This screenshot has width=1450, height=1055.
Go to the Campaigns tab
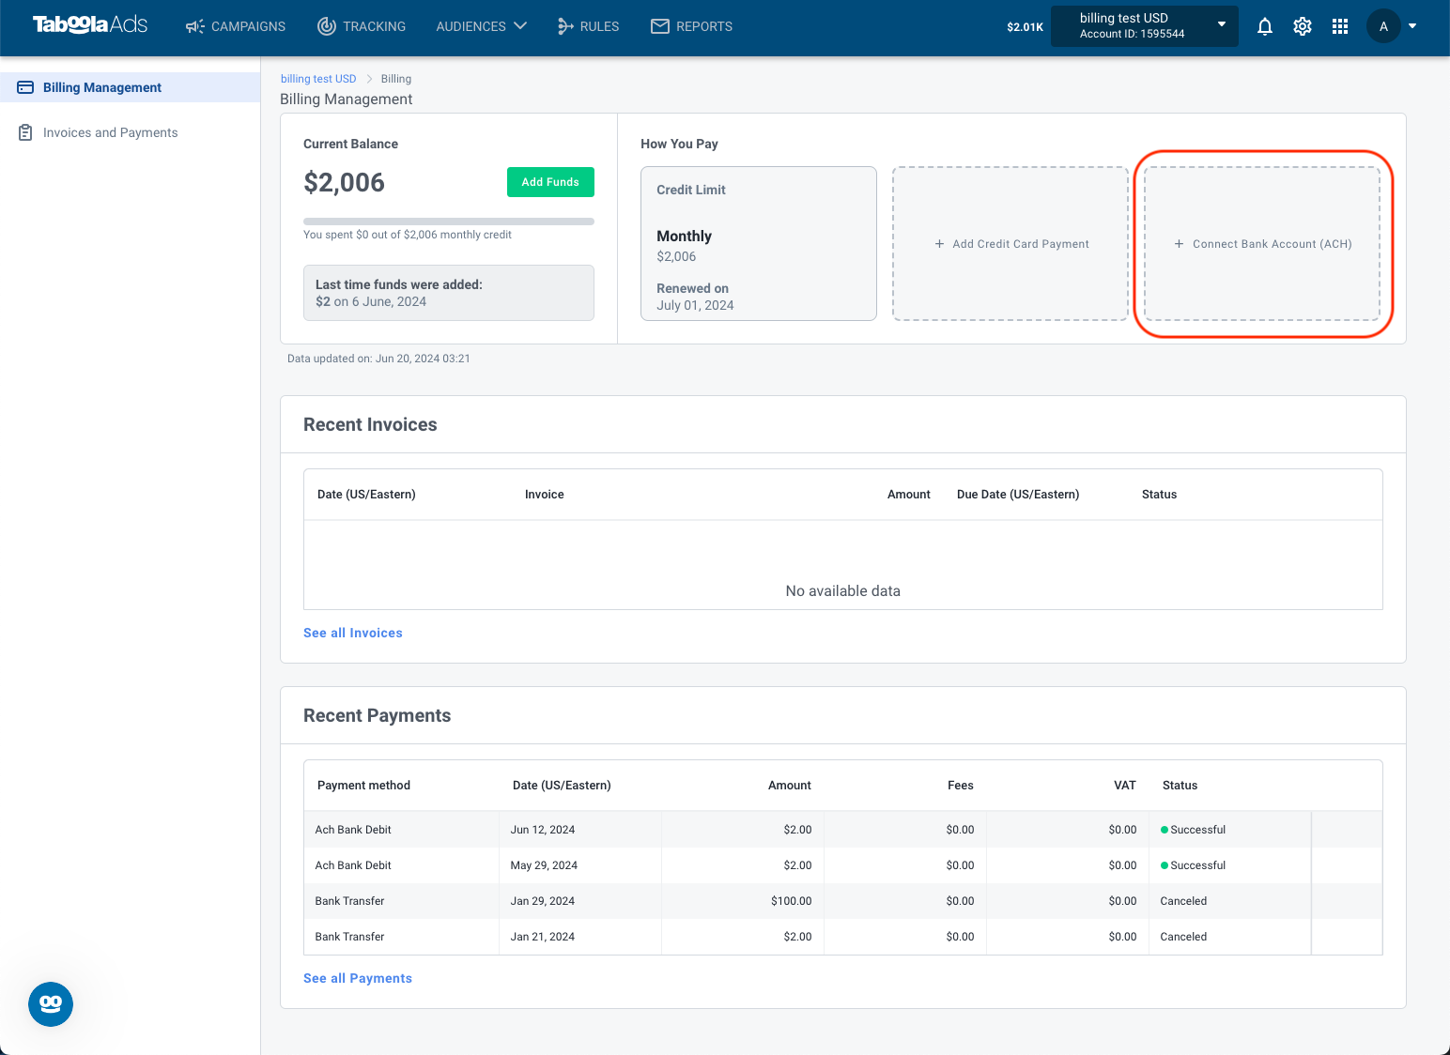(x=236, y=26)
